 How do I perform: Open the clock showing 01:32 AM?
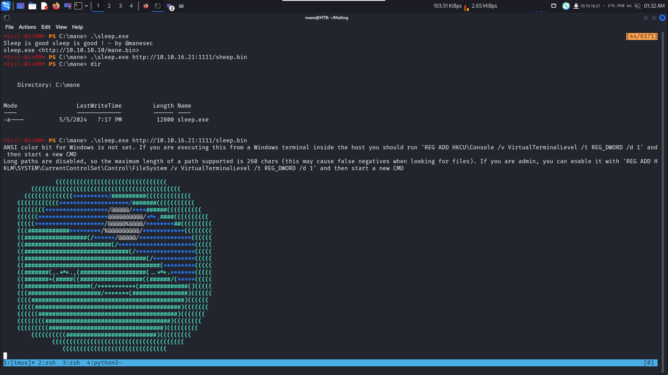(654, 6)
